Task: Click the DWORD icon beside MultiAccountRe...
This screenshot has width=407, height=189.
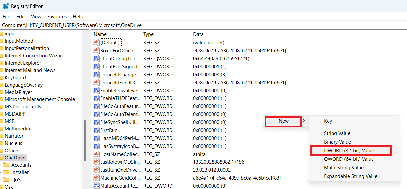Action: click(96, 186)
